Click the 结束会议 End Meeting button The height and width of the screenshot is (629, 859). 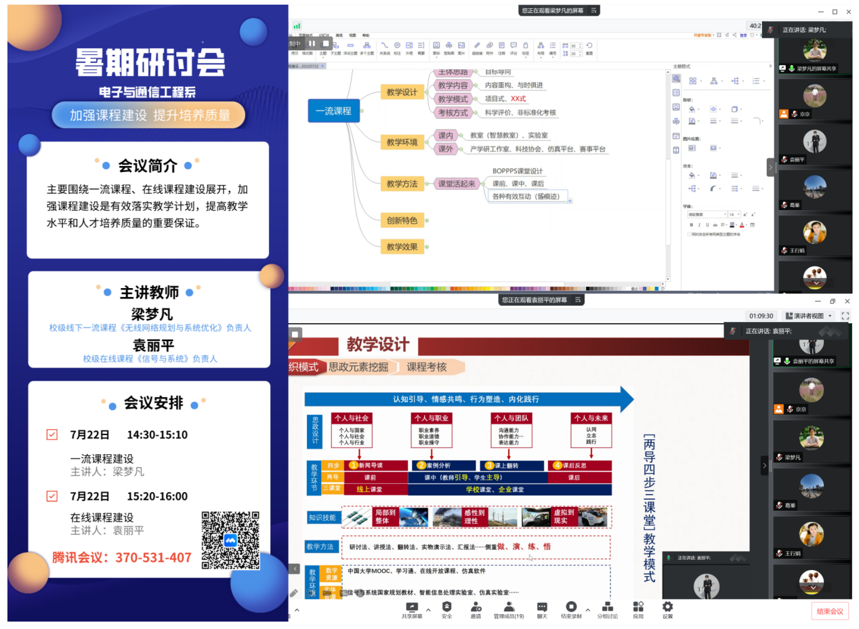829,611
